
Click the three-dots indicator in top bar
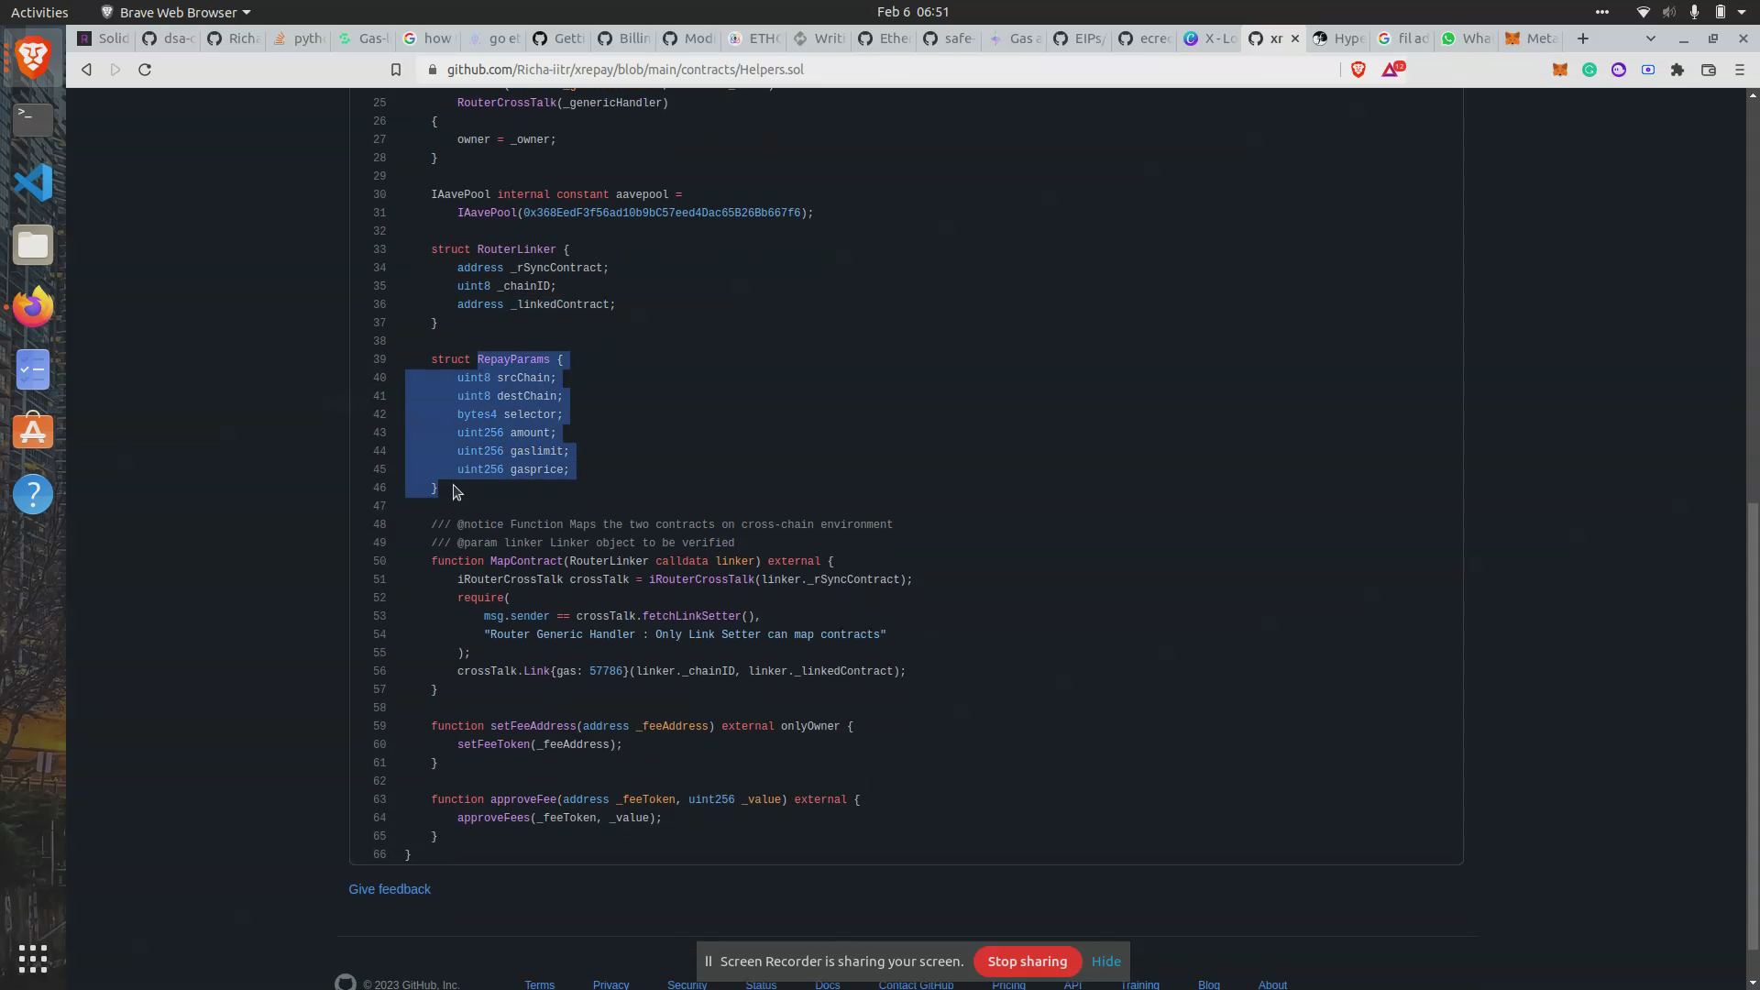click(1601, 12)
